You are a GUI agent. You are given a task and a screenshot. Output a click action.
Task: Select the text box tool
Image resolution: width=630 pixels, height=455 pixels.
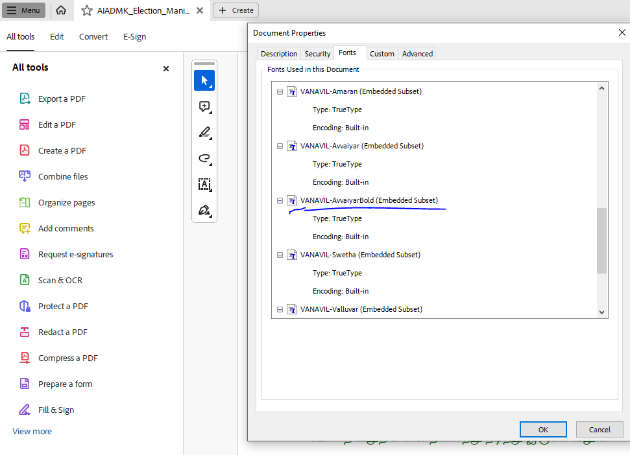[204, 185]
